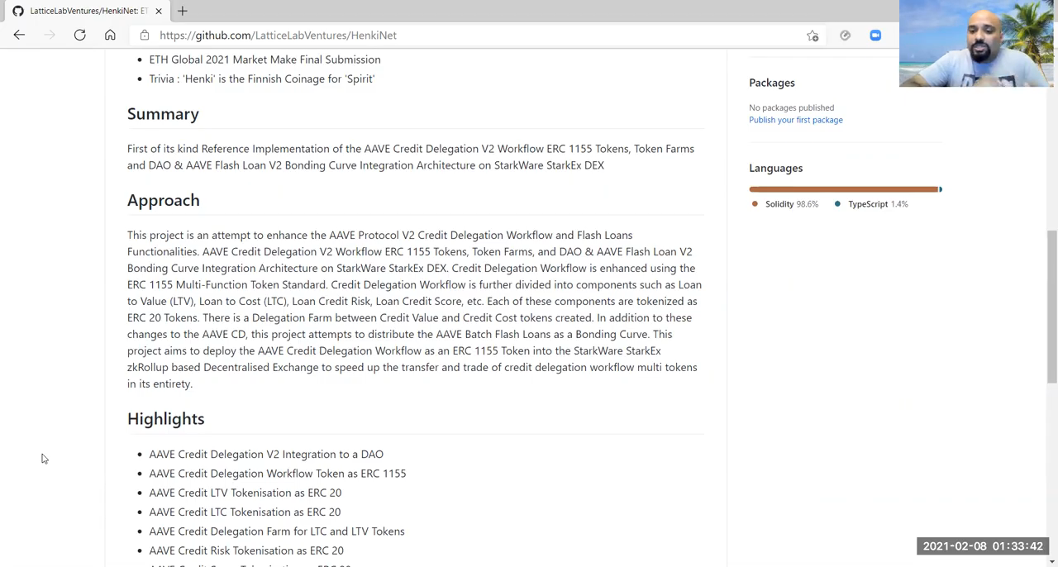
Task: Click the Solidity orange language dot
Action: [x=755, y=204]
